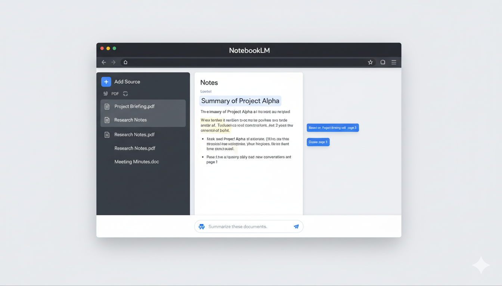The width and height of the screenshot is (502, 286).
Task: Click the Research Notes.pdf file icon
Action: click(106, 134)
